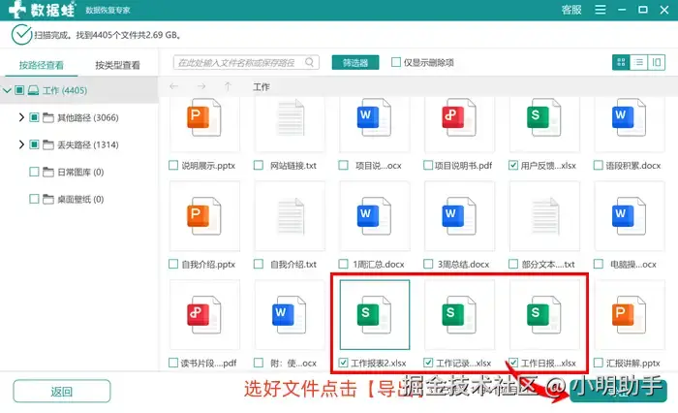Uncheck the 工作记录...xlsx checkbox
Viewport: 678px width, 413px height.
pos(428,363)
